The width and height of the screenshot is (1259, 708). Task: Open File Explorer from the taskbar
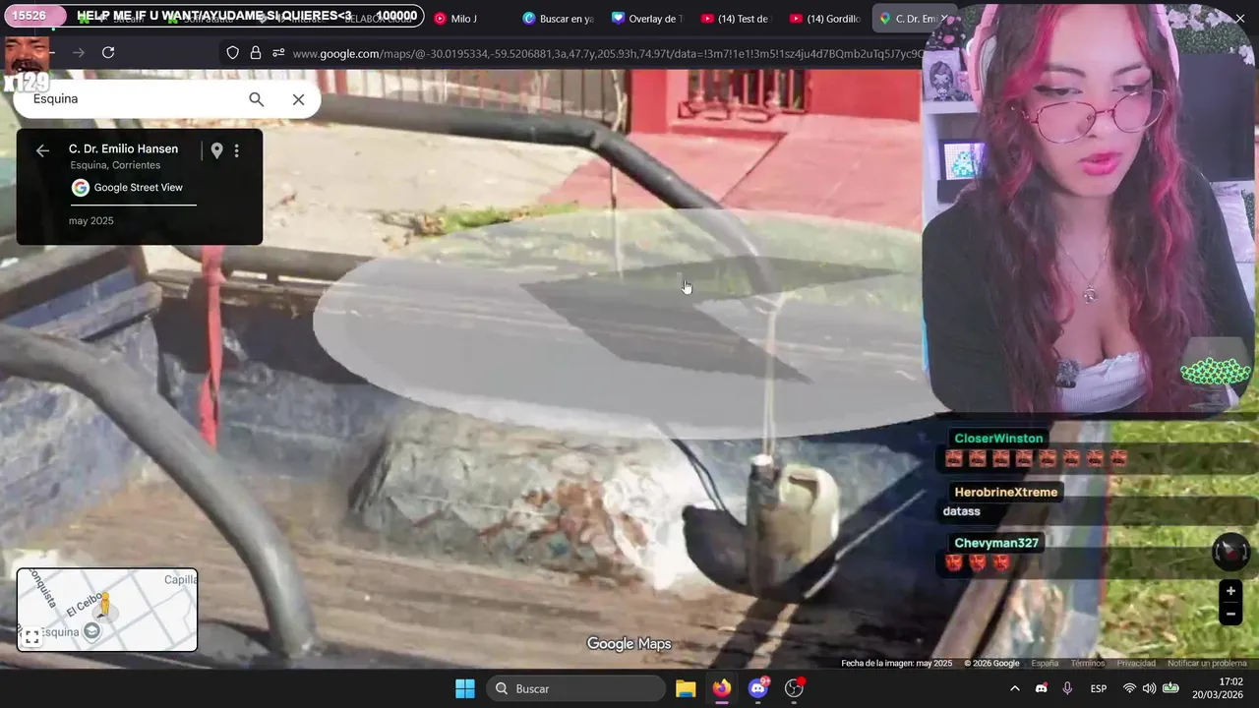click(x=686, y=688)
